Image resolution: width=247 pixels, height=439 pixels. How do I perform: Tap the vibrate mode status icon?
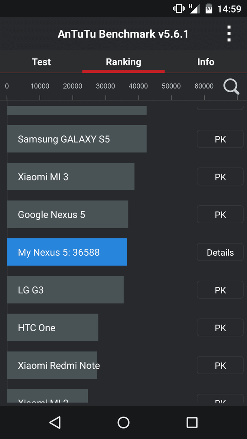pyautogui.click(x=179, y=9)
